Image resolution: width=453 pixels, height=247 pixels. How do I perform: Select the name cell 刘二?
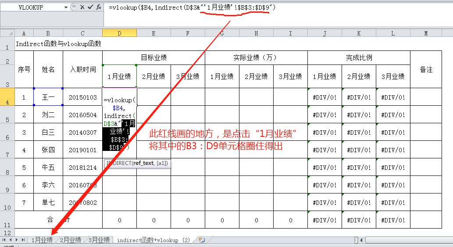48,115
